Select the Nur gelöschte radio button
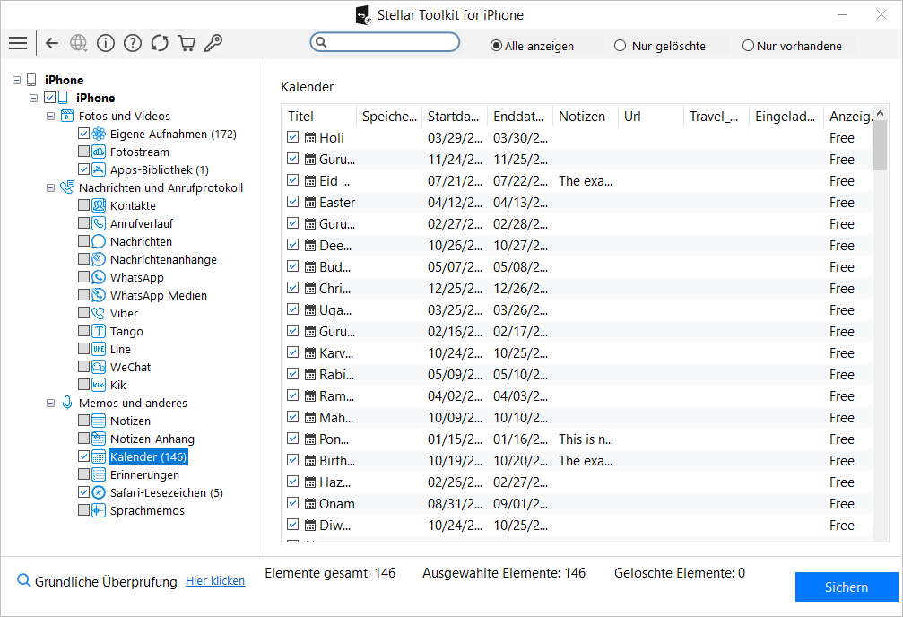Image resolution: width=903 pixels, height=617 pixels. 620,46
